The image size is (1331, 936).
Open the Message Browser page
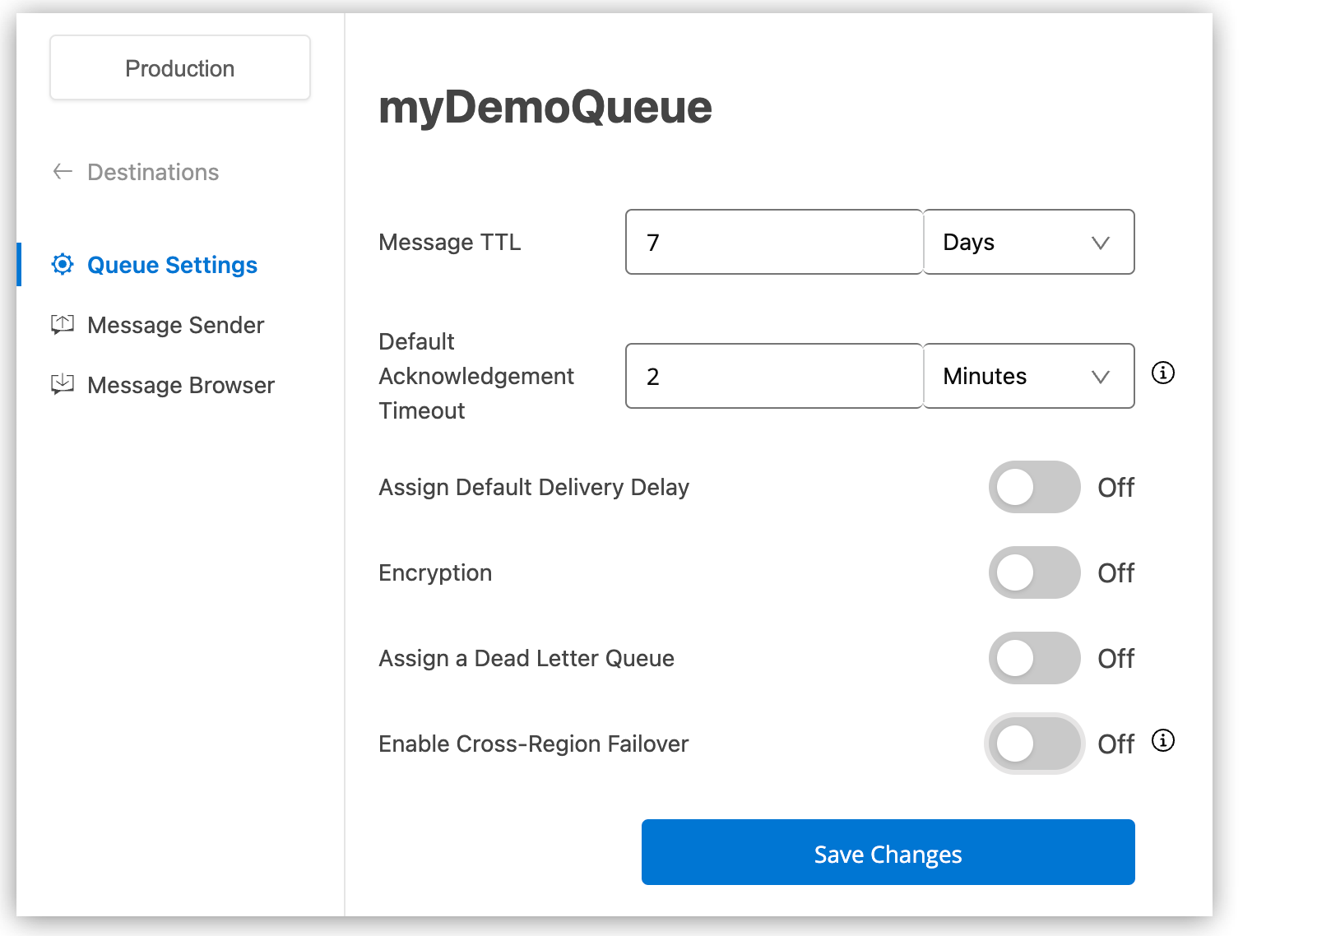[181, 385]
